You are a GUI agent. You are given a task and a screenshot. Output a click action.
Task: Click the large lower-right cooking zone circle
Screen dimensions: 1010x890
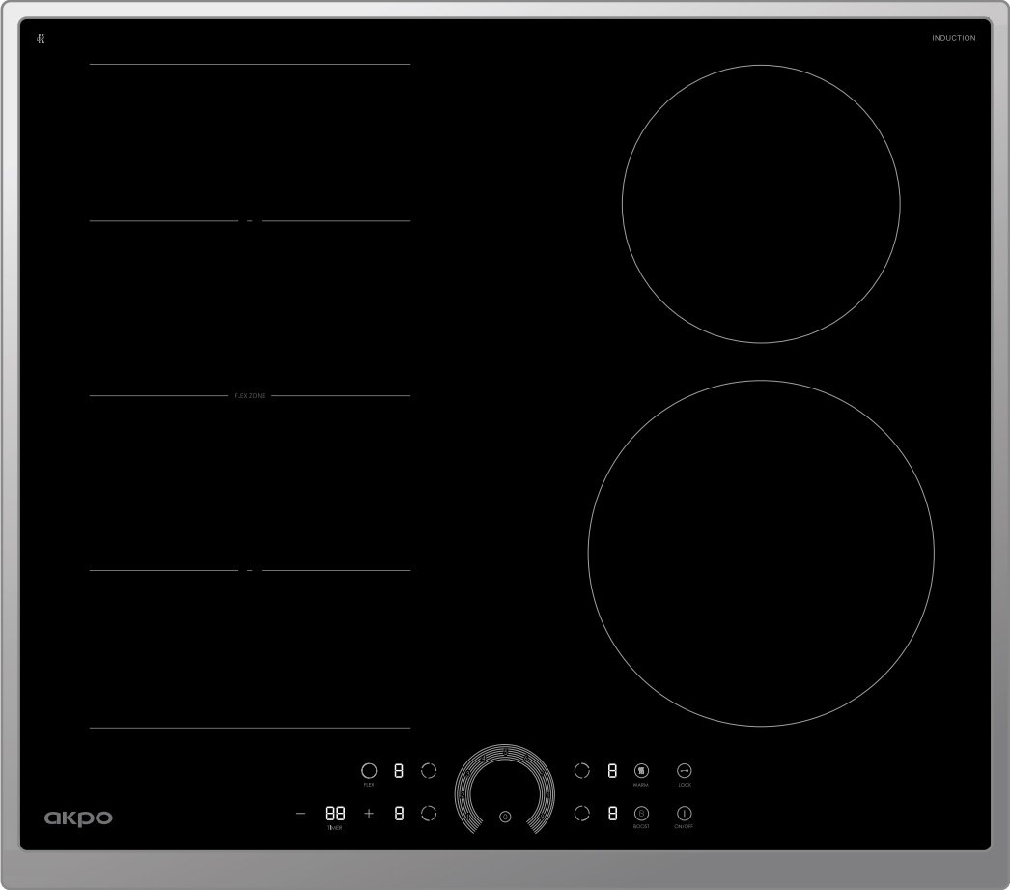coord(760,553)
